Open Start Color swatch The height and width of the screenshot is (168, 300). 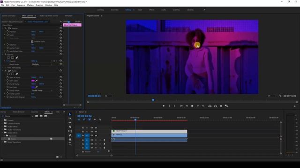(x=33, y=81)
